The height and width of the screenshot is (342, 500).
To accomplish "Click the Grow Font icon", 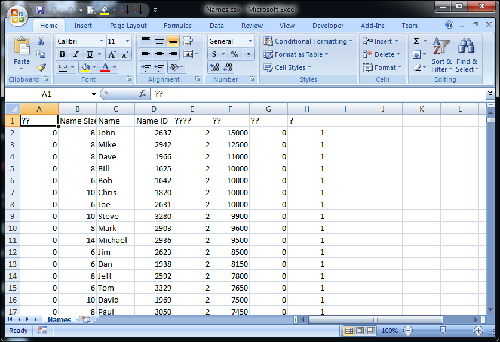I will (x=112, y=54).
